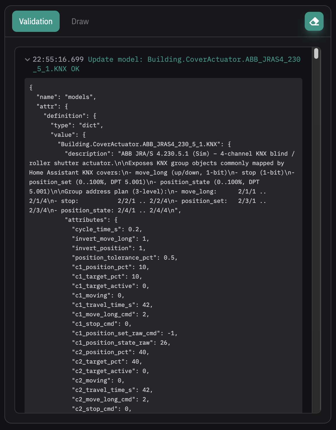
Task: Clear the log with the eraser icon
Action: click(x=314, y=21)
